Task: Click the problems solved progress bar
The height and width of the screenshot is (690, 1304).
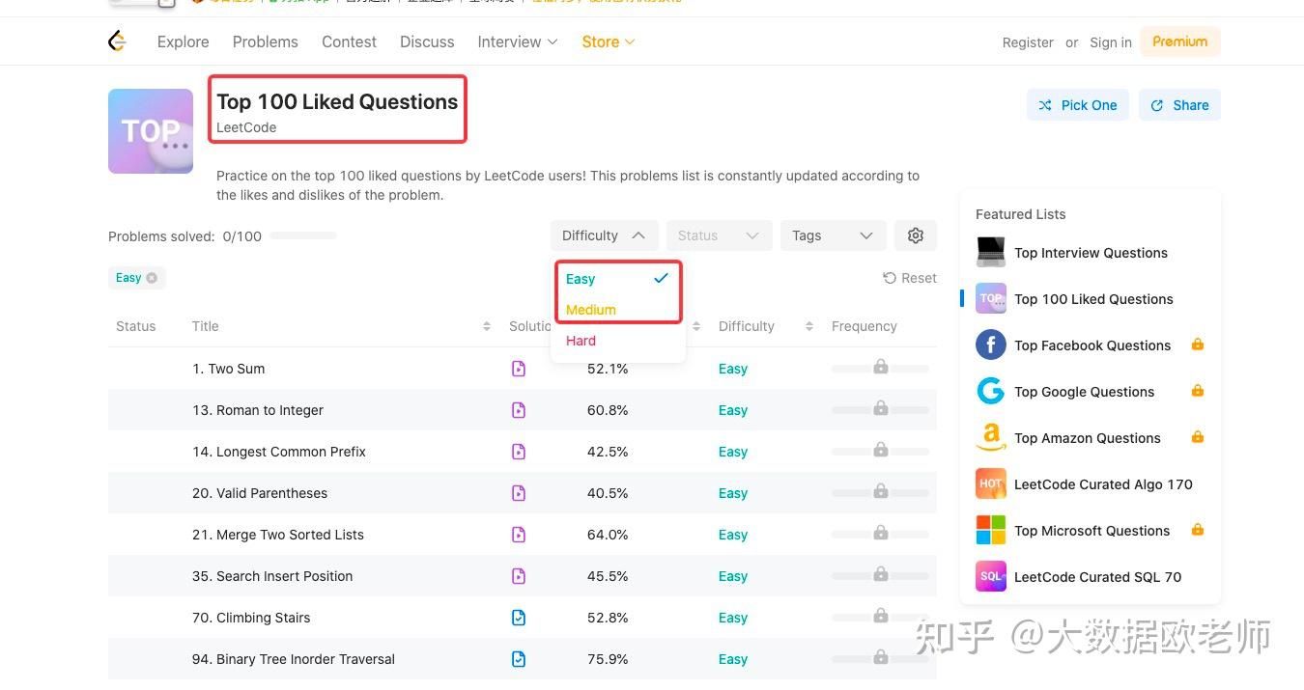Action: pos(302,235)
